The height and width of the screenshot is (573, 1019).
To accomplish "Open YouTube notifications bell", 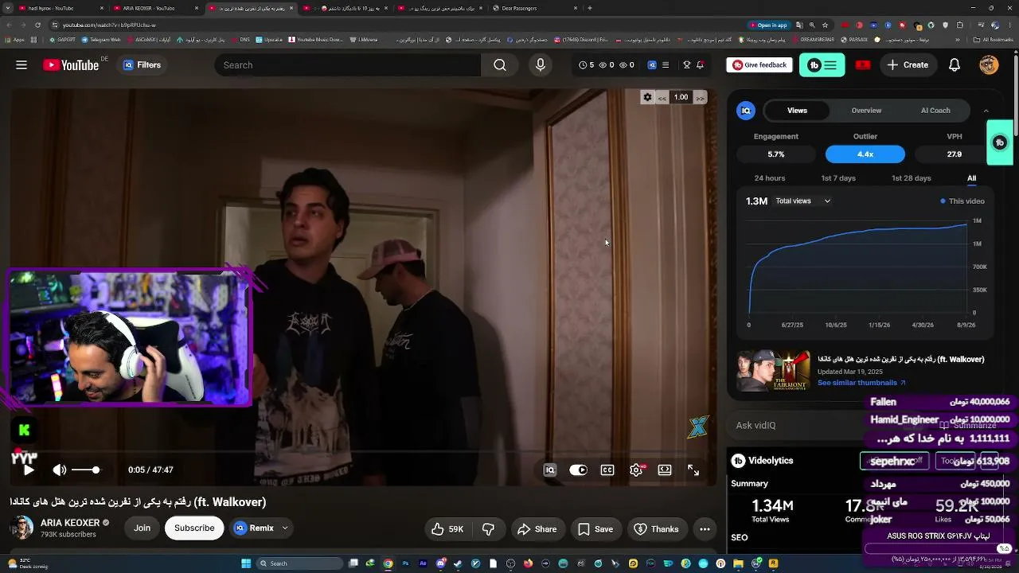I will [x=955, y=65].
